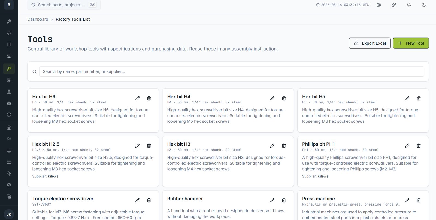Open the notifications bell

click(409, 5)
